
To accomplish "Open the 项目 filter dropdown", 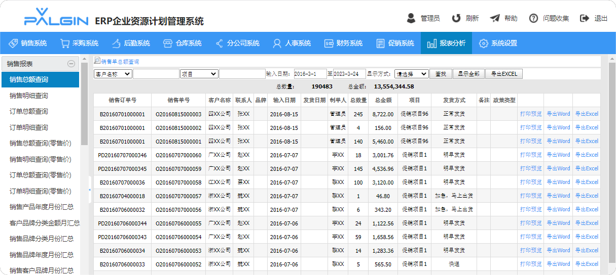I will click(199, 74).
